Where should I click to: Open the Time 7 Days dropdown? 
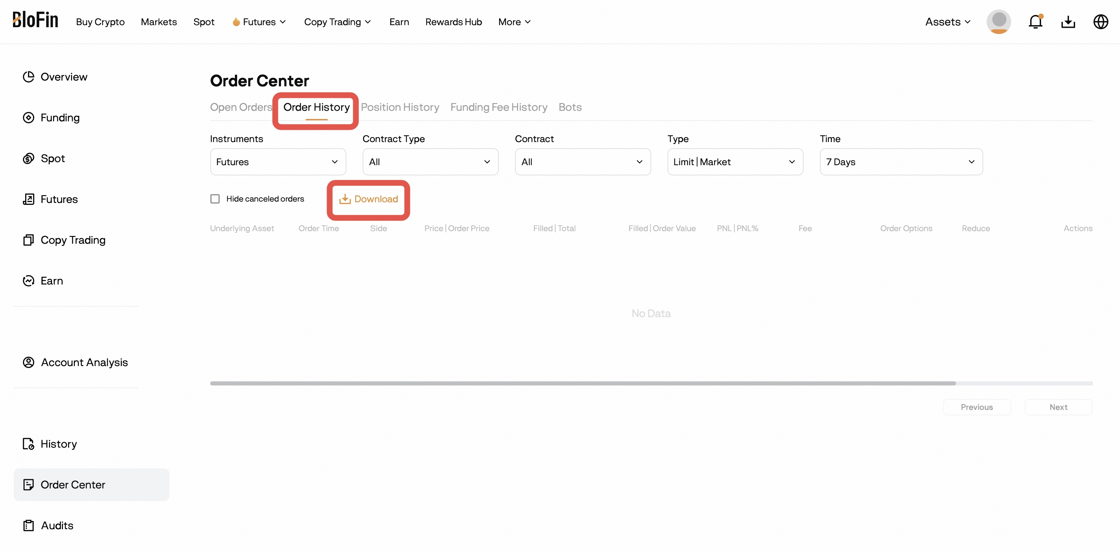pos(901,161)
